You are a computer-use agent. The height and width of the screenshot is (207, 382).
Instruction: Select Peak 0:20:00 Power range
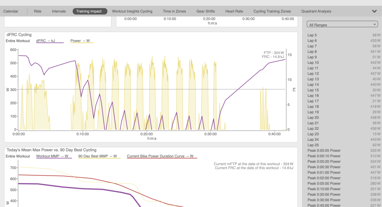click(x=344, y=195)
